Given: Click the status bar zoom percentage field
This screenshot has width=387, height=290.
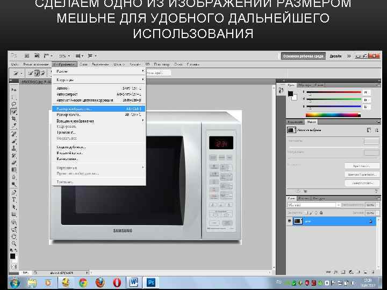Looking at the screenshot, I should point(25,273).
